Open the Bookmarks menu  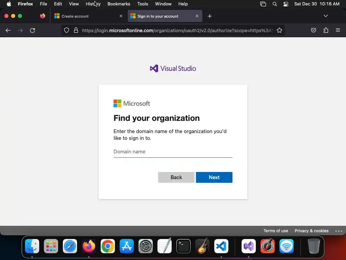coord(119,4)
